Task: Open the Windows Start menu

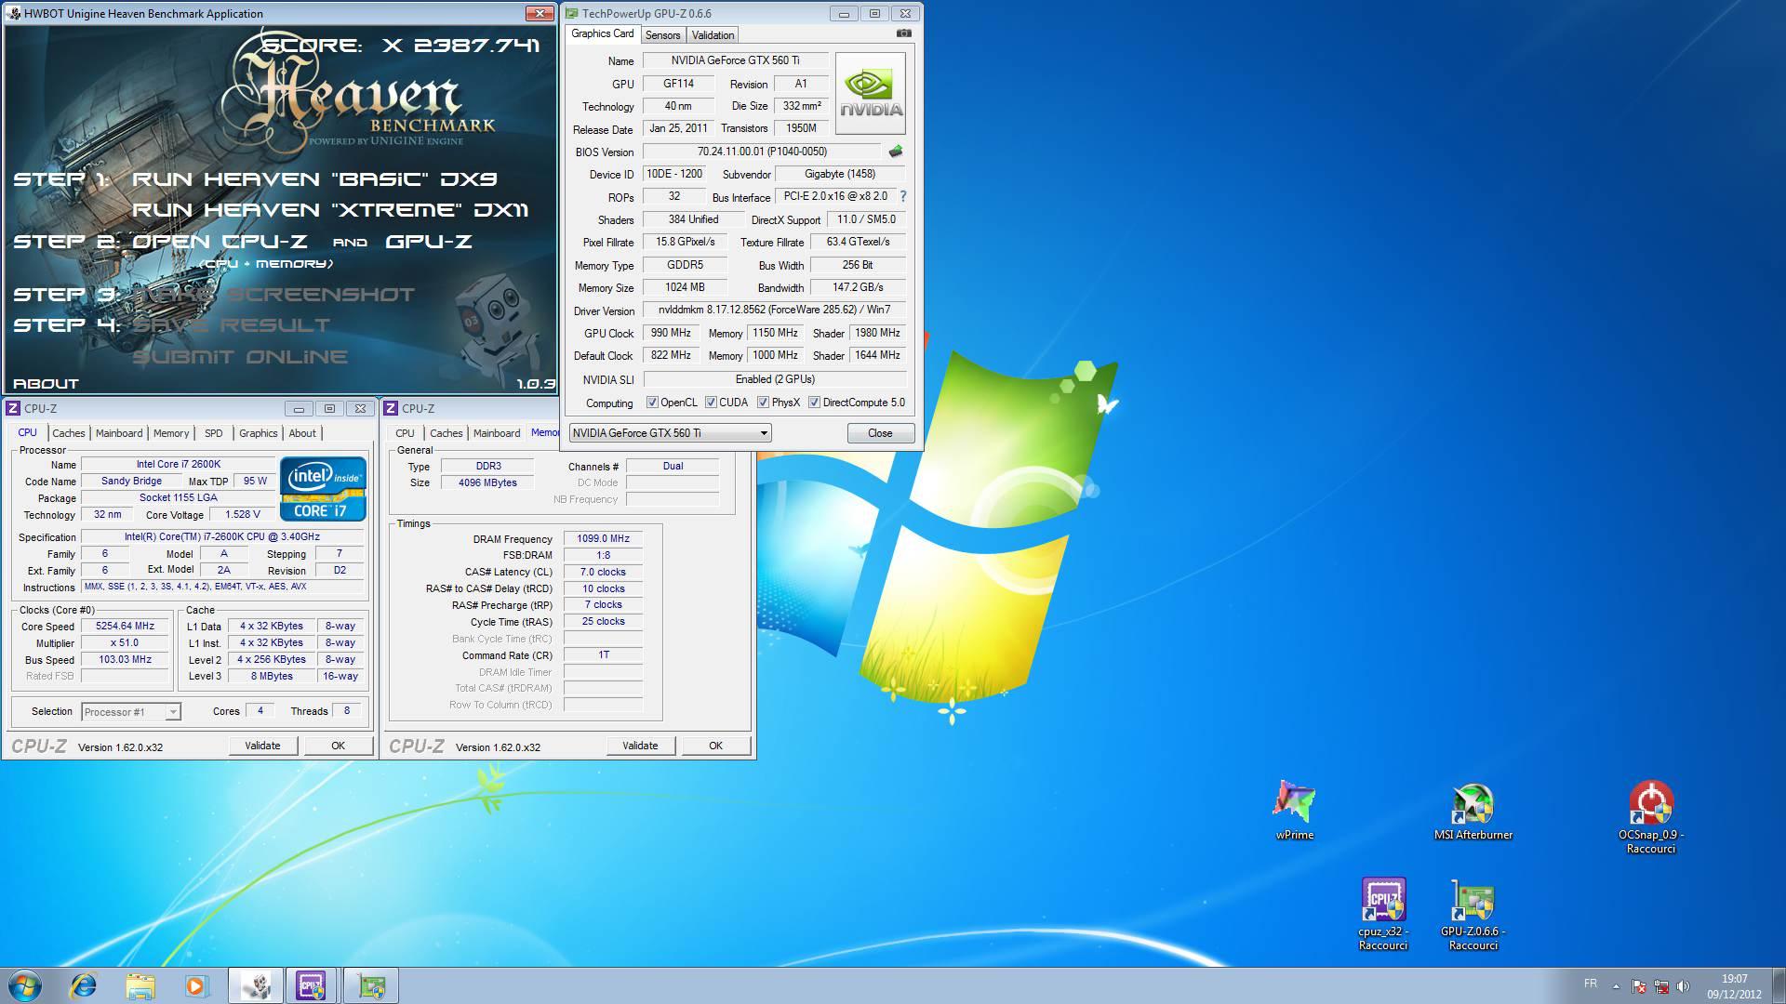Action: pyautogui.click(x=25, y=985)
